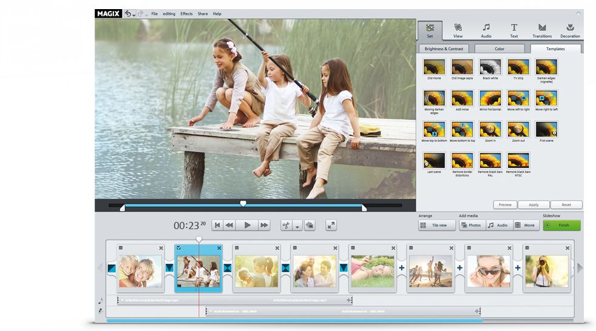Image resolution: width=596 pixels, height=331 pixels.
Task: Select the Templates tab
Action: 555,48
